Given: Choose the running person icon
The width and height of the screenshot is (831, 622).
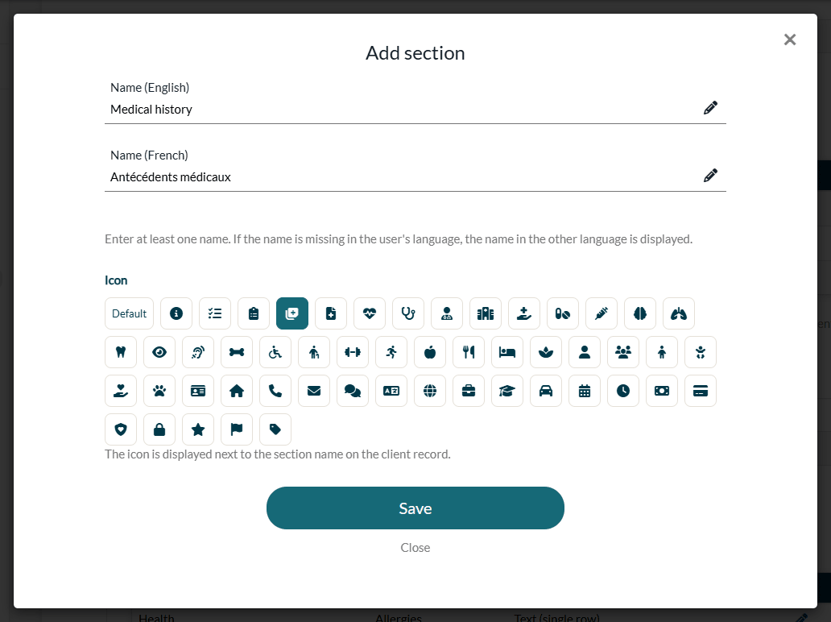Looking at the screenshot, I should (391, 352).
